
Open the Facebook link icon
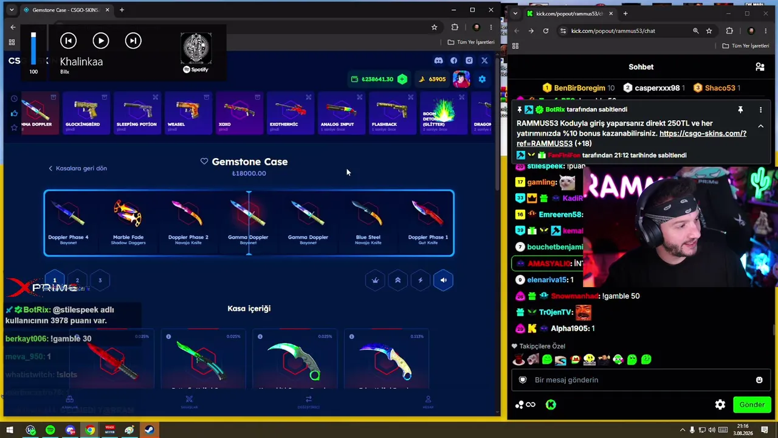click(453, 61)
